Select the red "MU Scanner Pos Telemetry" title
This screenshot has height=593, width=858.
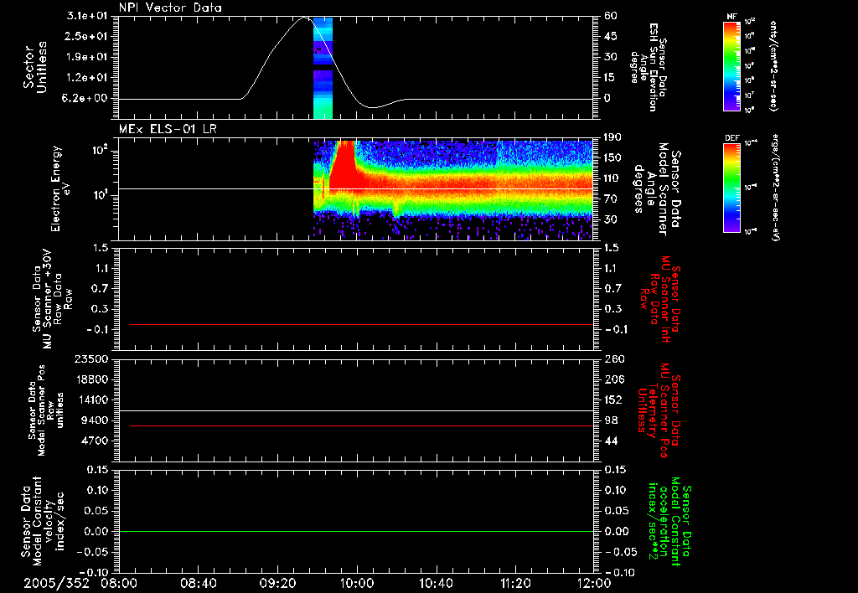click(x=659, y=410)
